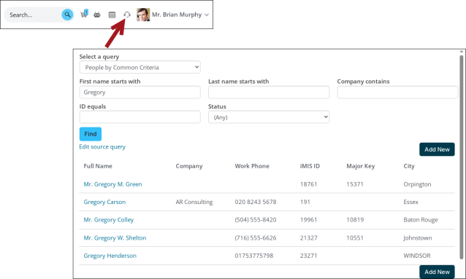Image resolution: width=466 pixels, height=279 pixels.
Task: Click Major Key 10819
Action: click(x=355, y=220)
